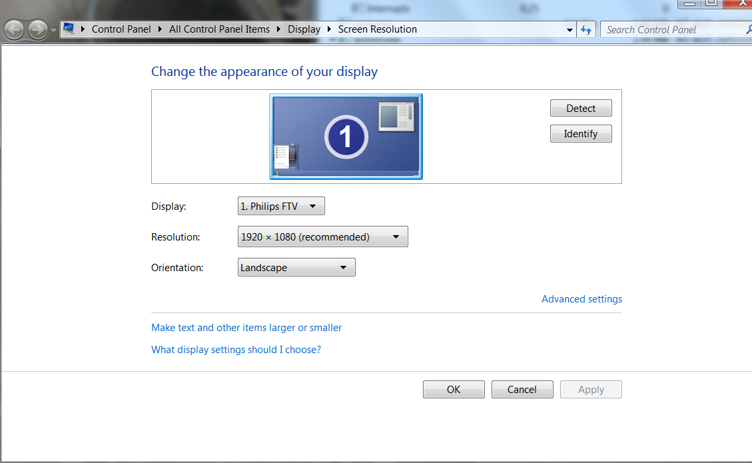Expand arrow after Control Panel breadcrumb
This screenshot has height=463, width=752.
(x=160, y=29)
